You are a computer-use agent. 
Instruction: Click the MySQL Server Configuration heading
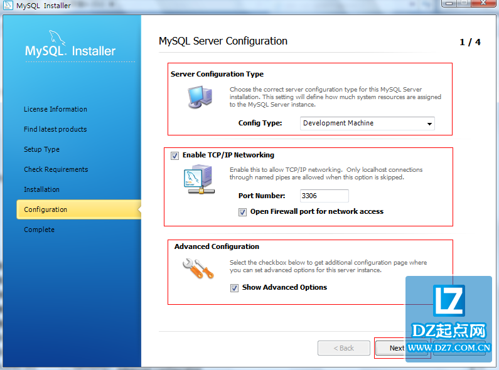223,41
